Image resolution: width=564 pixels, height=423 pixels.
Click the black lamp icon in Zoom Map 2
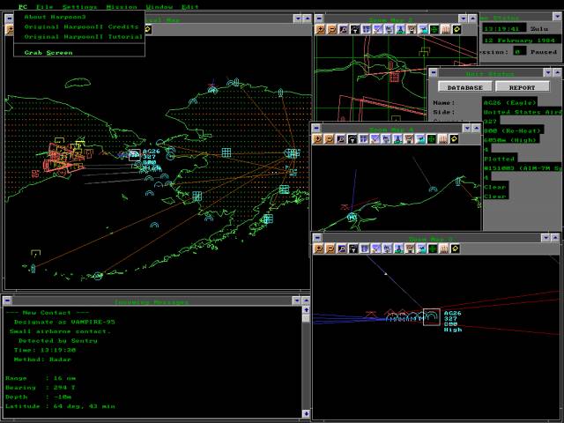pyautogui.click(x=354, y=29)
